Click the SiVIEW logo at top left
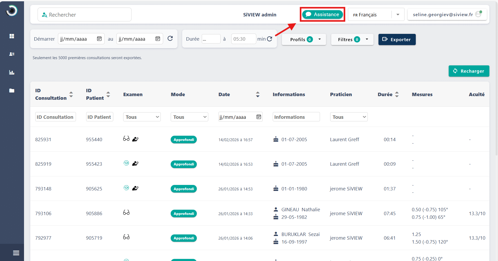 click(12, 11)
